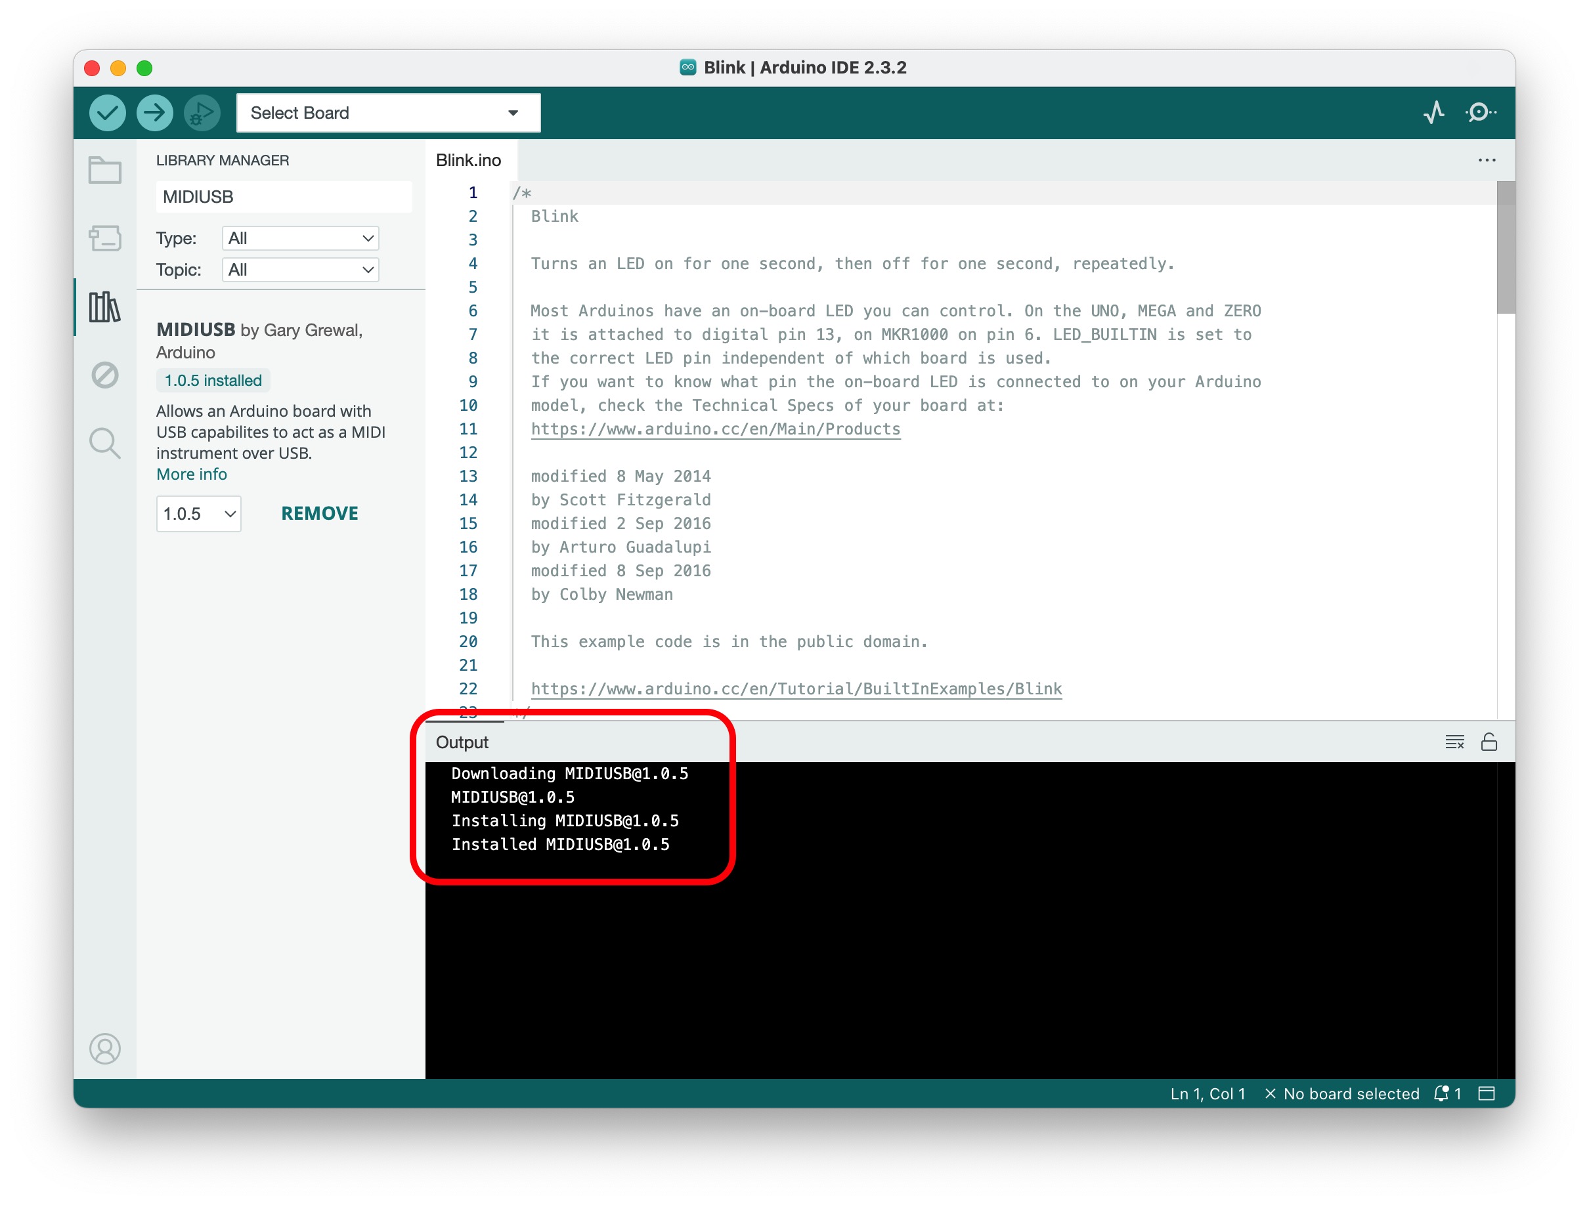This screenshot has width=1589, height=1205.
Task: Click REMOVE for the MIDIUSB library
Action: [x=320, y=513]
